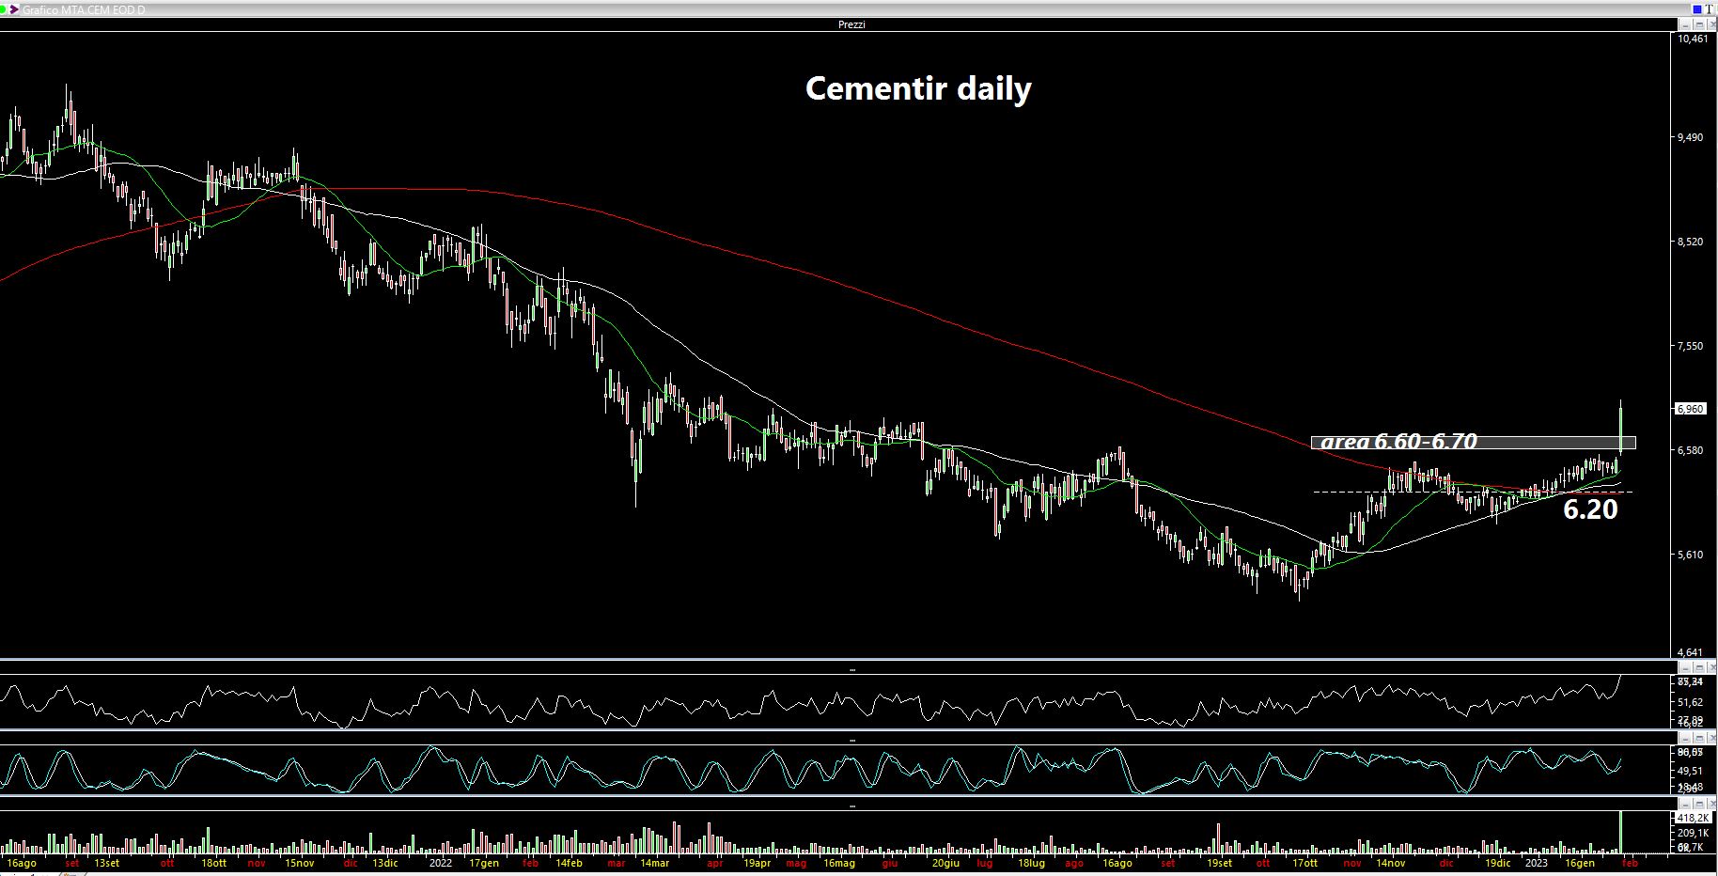Select the 6.20 support level label

pos(1590,509)
